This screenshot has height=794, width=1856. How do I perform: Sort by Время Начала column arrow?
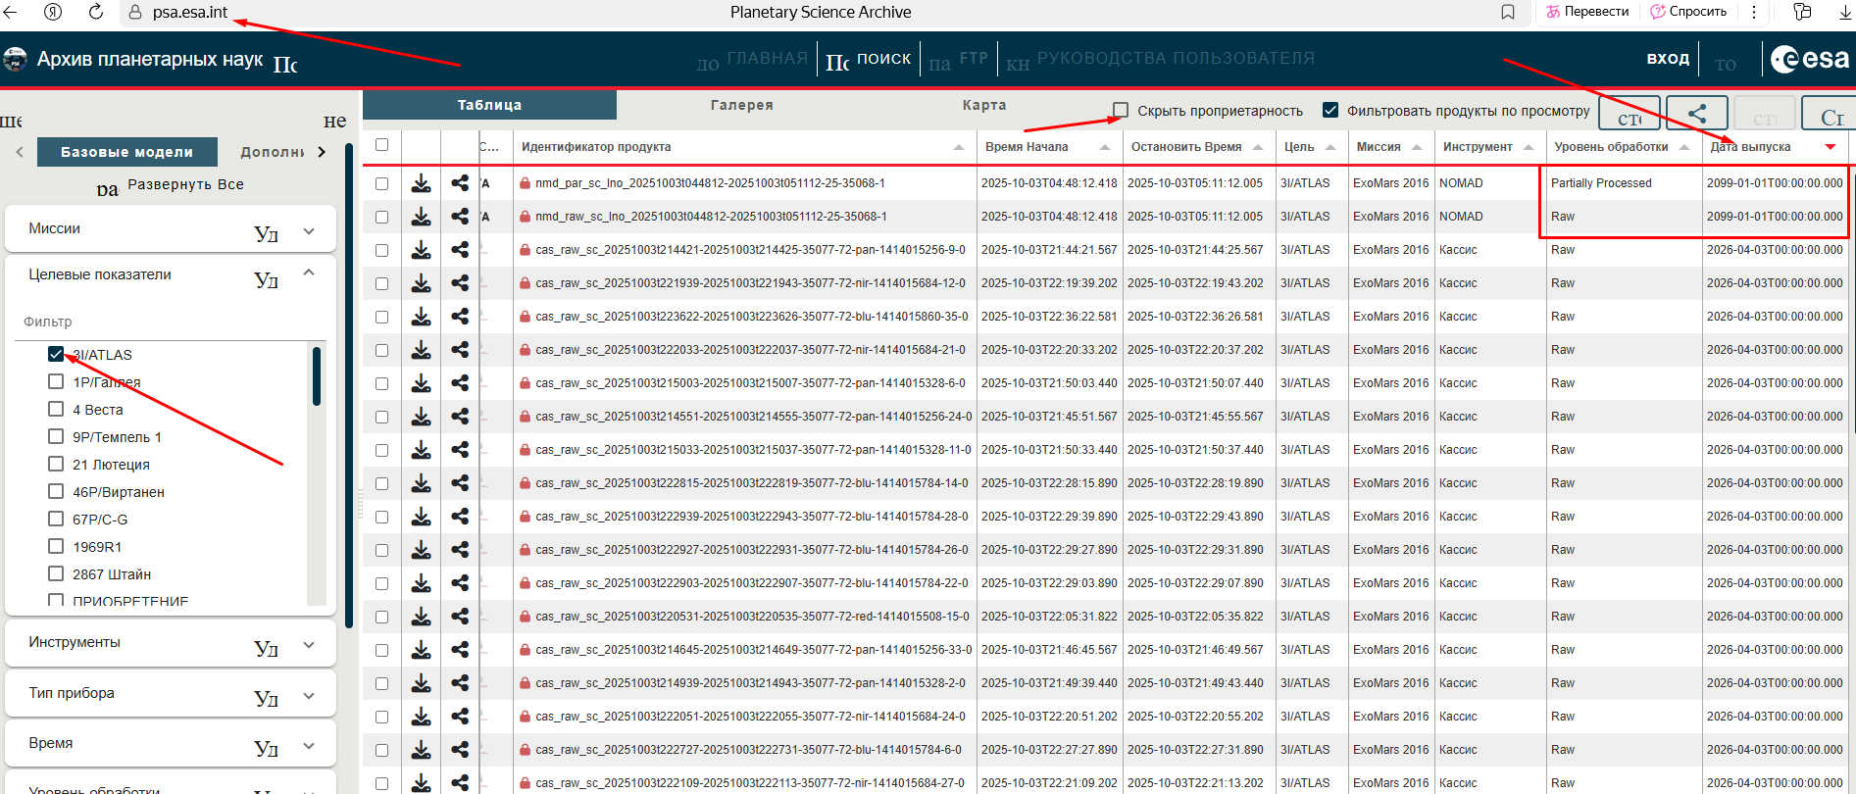click(1105, 147)
